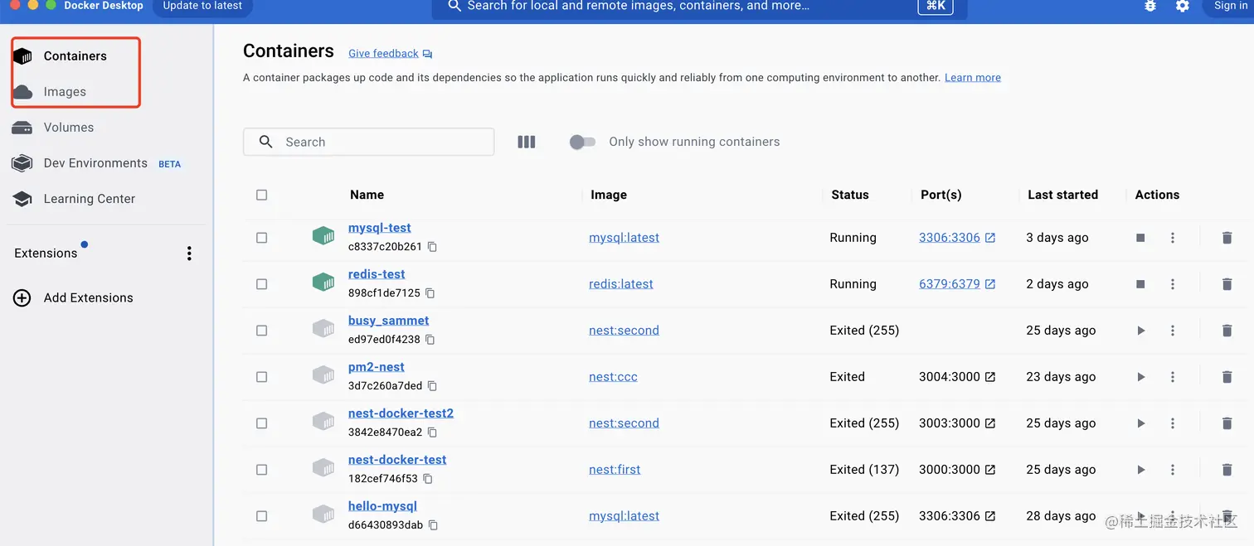Delete the nest-docker-test container

coord(1227,470)
